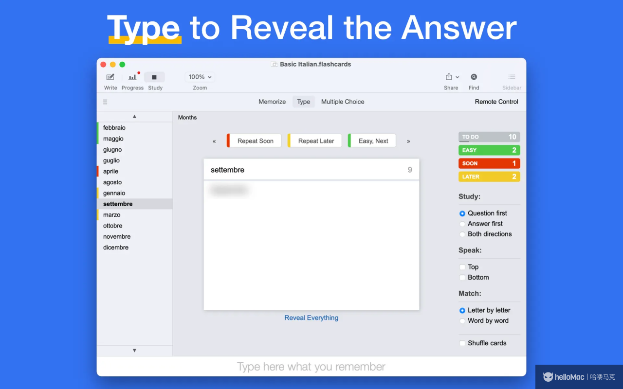The image size is (623, 389).
Task: Click the green EASY counter
Action: pos(489,150)
